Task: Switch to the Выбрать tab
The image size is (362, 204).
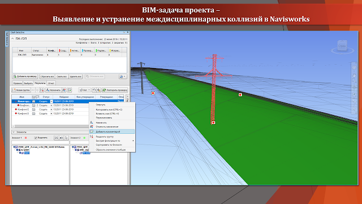Action: 28,83
